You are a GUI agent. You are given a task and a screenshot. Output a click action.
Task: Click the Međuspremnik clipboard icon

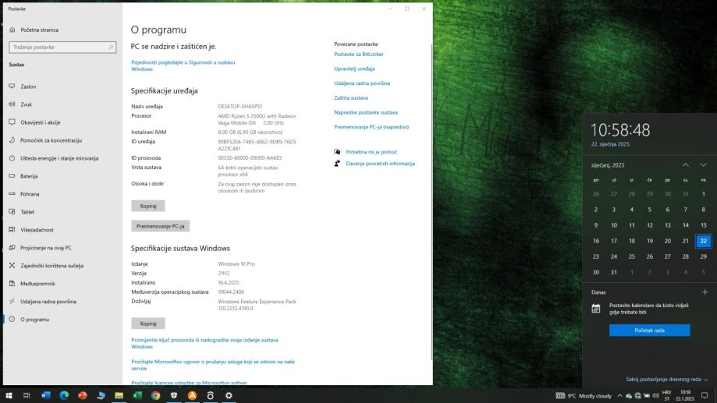(x=12, y=283)
